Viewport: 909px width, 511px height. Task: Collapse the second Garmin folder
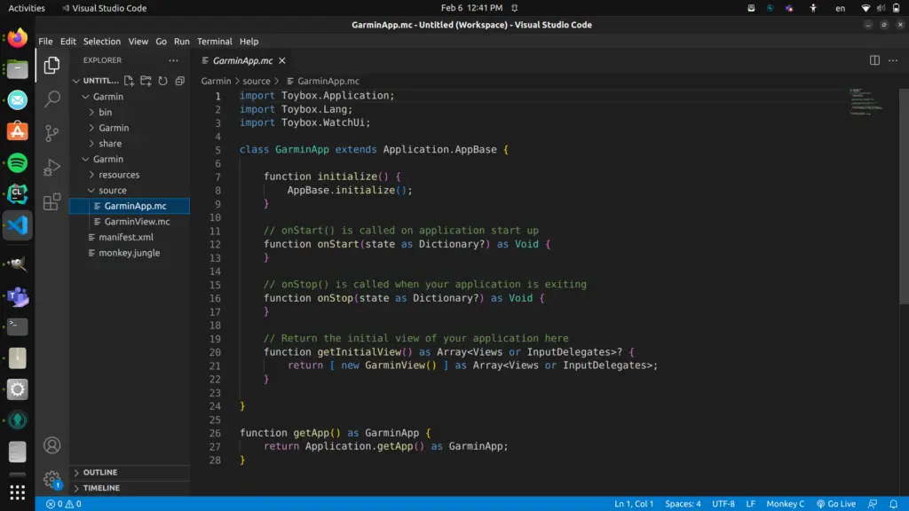coord(85,159)
